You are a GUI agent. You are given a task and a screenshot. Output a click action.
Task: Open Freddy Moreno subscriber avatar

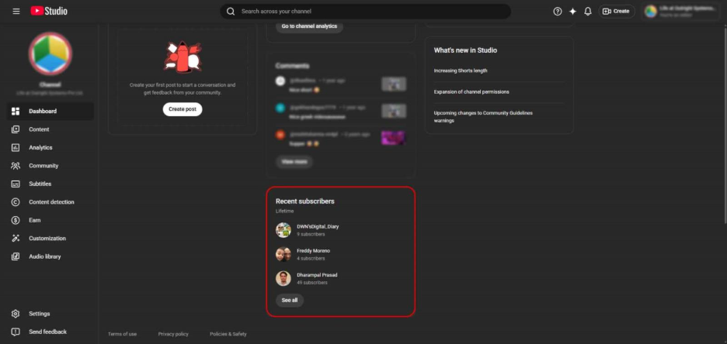tap(283, 254)
